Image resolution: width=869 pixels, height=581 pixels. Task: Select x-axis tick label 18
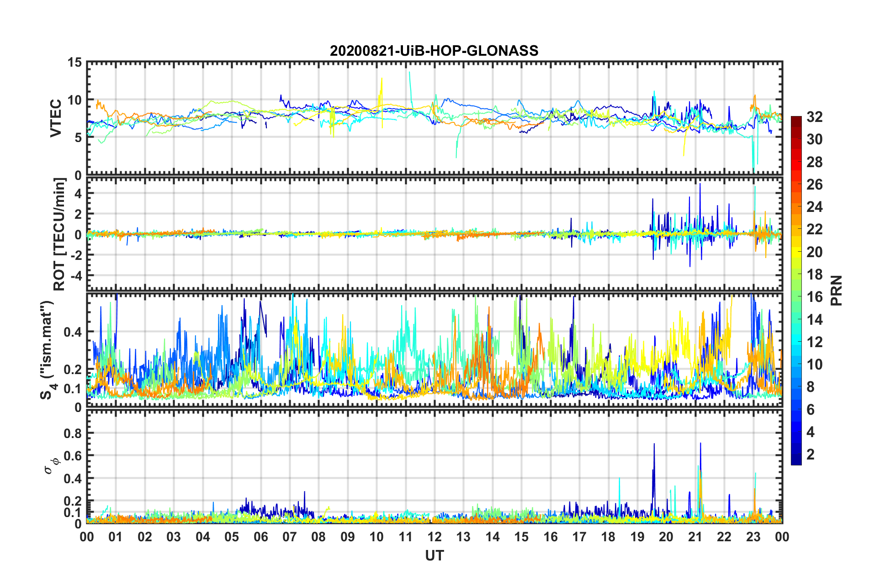click(x=608, y=537)
